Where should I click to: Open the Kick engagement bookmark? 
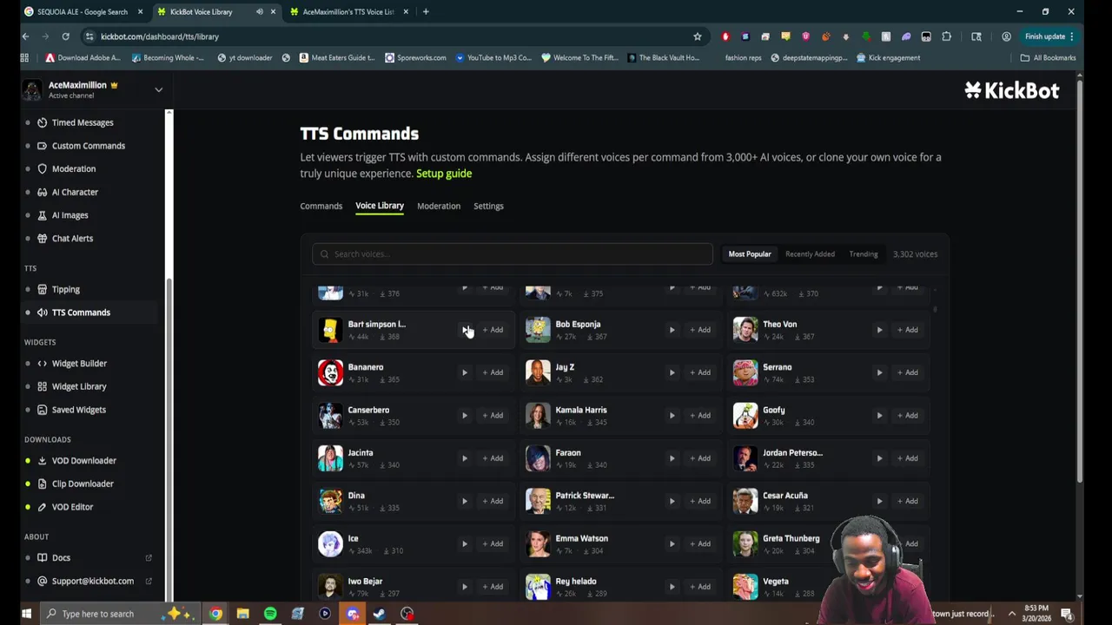888,58
